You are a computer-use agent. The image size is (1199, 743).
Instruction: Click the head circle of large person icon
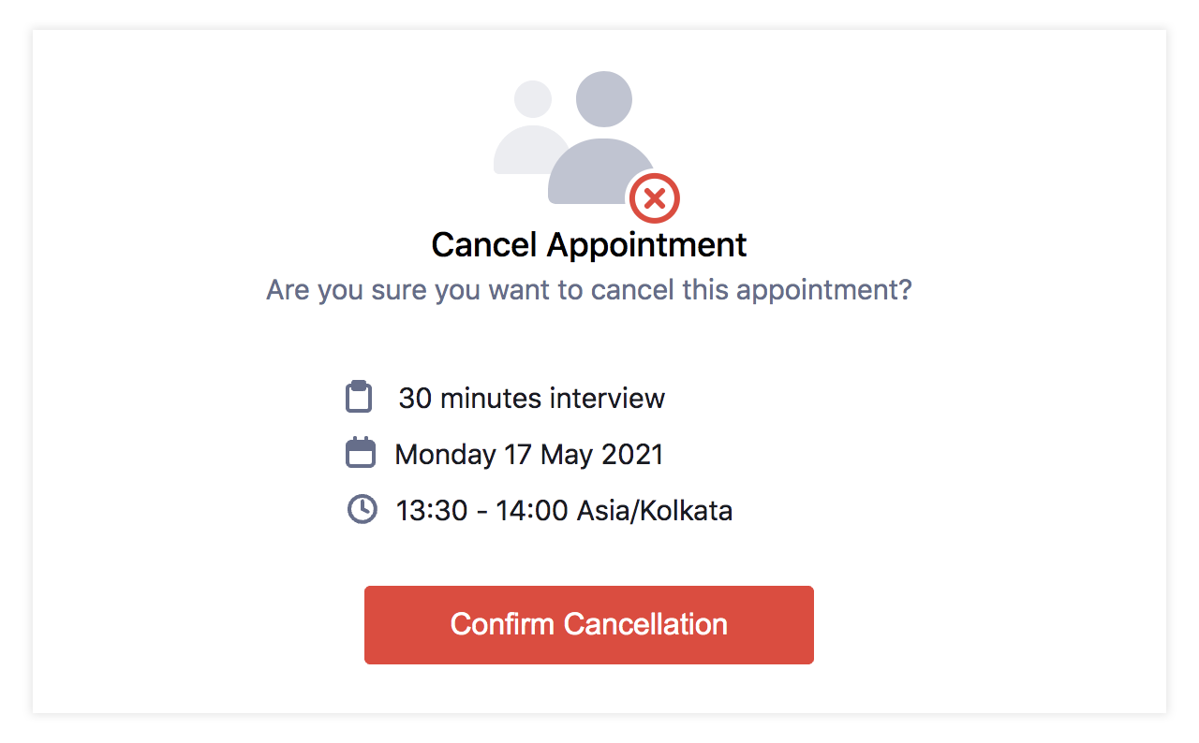pos(603,99)
